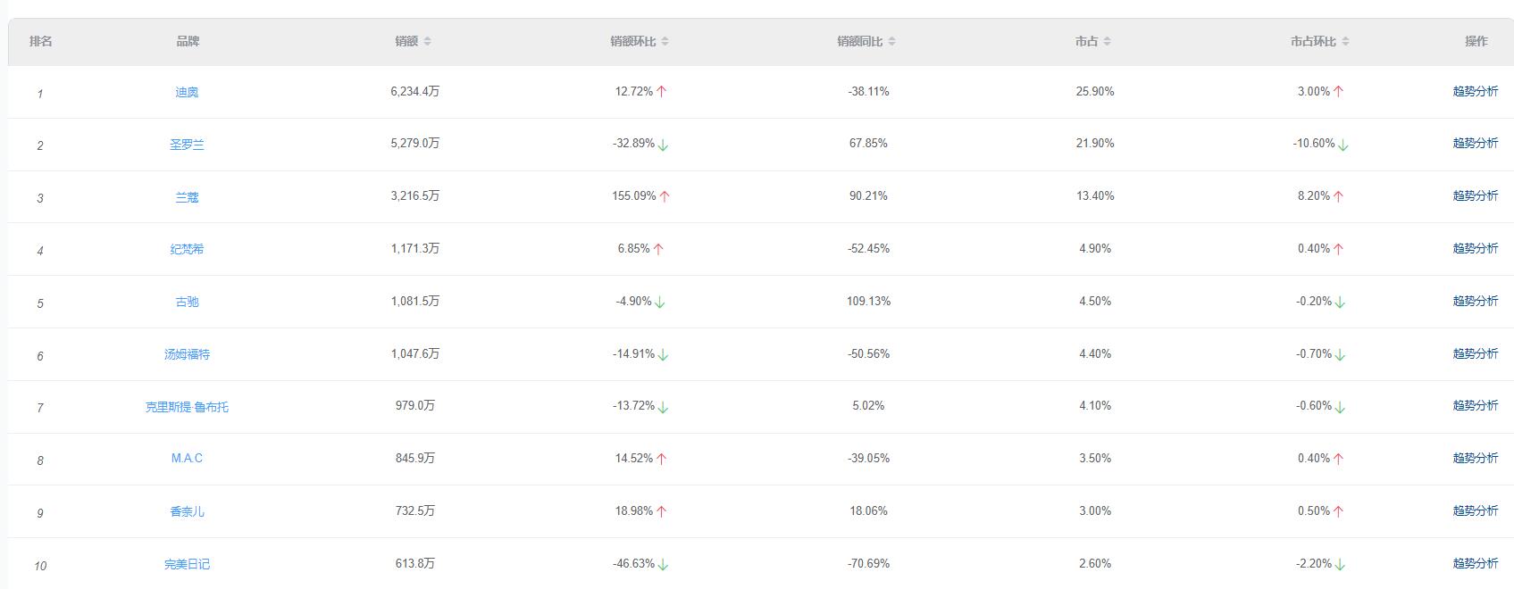Sort by 销额同比 column icon
Image resolution: width=1514 pixels, height=589 pixels.
(891, 42)
